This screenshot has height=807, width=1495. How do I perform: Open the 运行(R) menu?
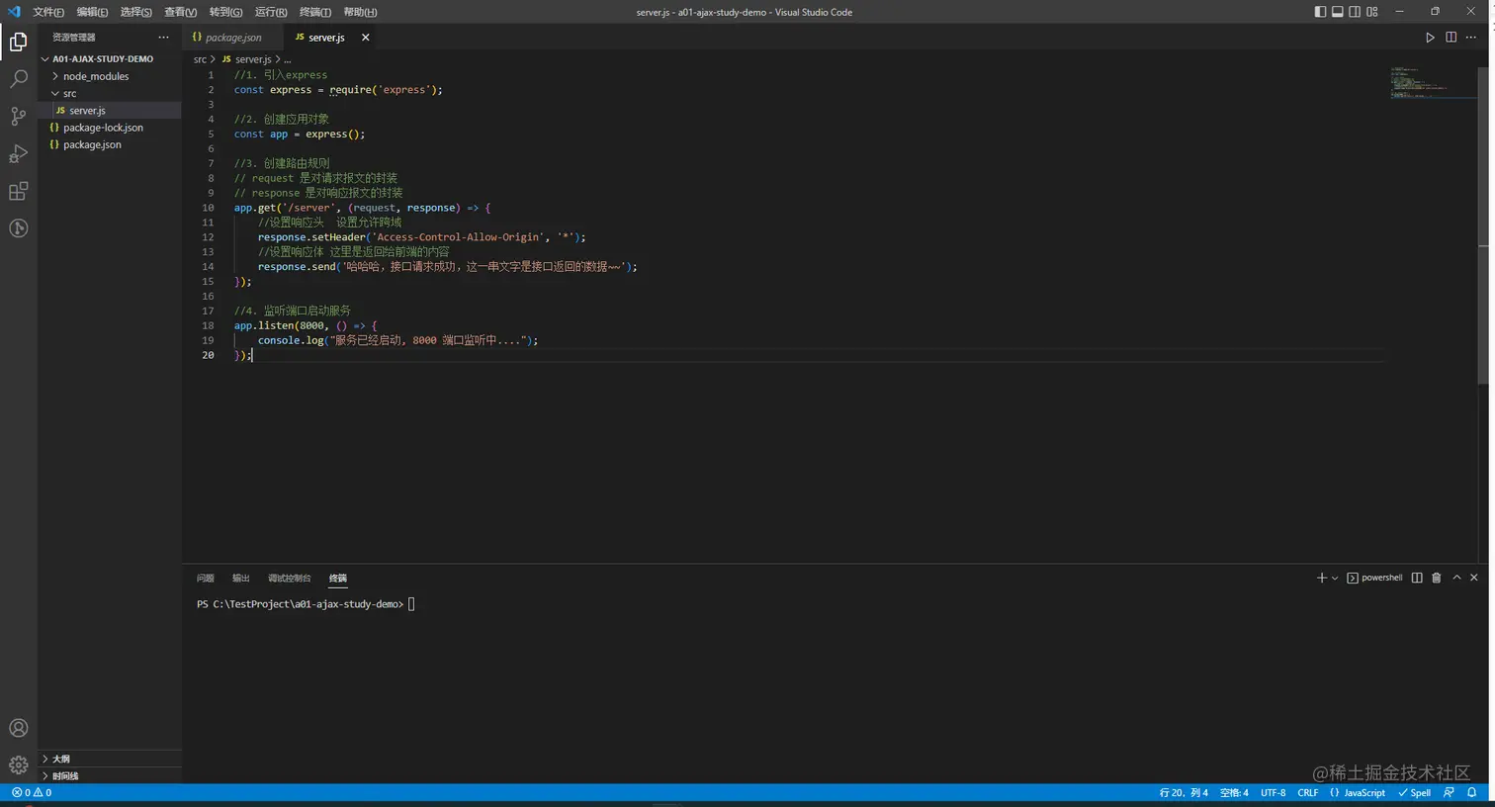271,12
